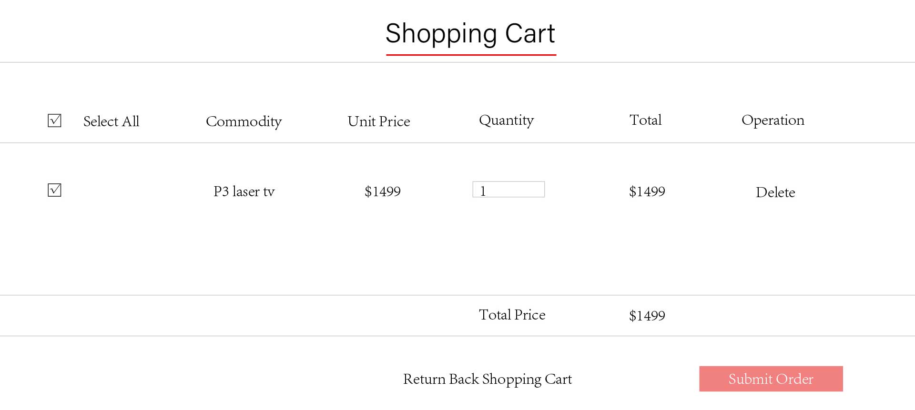Click the Unit Price column header
This screenshot has width=915, height=410.
379,121
